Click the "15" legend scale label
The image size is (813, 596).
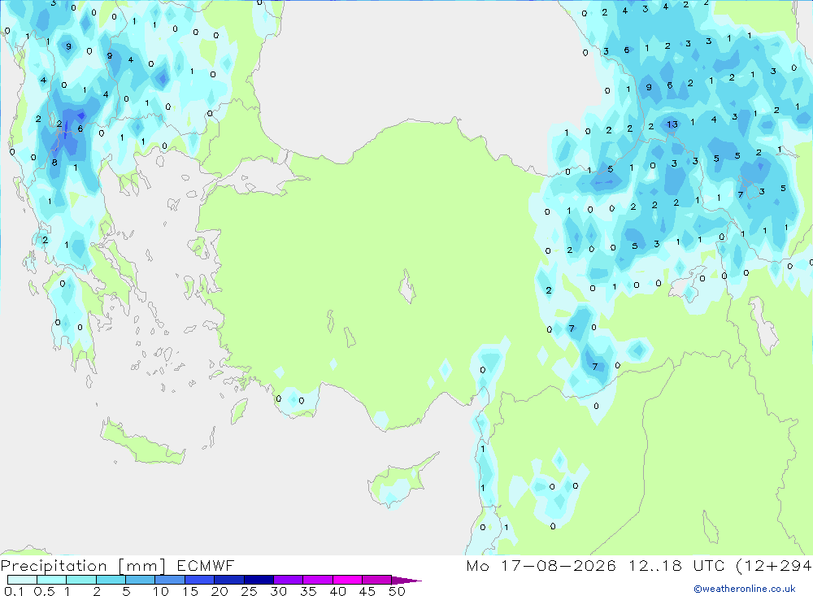(x=190, y=591)
